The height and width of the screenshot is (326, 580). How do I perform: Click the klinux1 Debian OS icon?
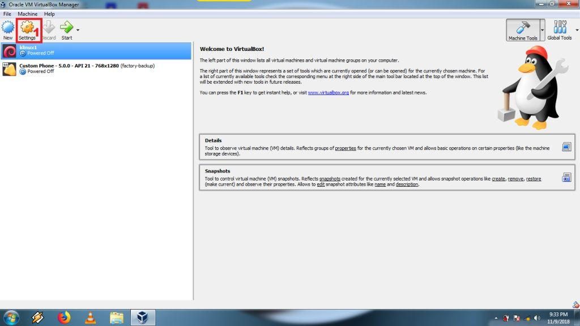click(x=9, y=51)
